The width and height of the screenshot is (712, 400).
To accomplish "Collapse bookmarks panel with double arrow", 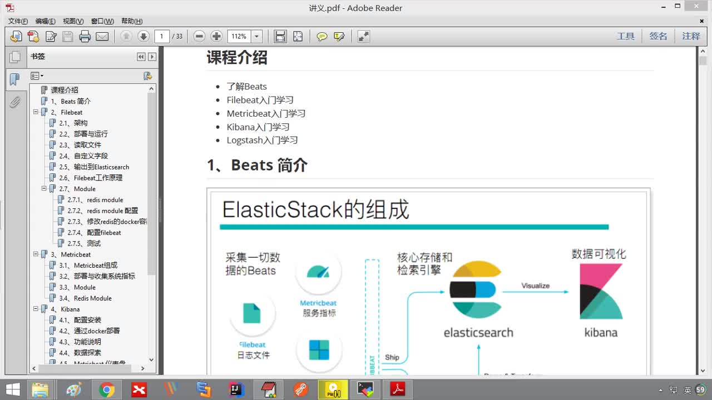I will click(x=141, y=57).
